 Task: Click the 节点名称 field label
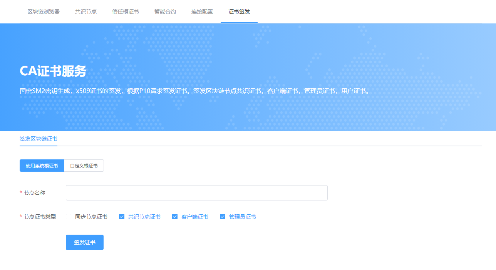pyautogui.click(x=34, y=193)
